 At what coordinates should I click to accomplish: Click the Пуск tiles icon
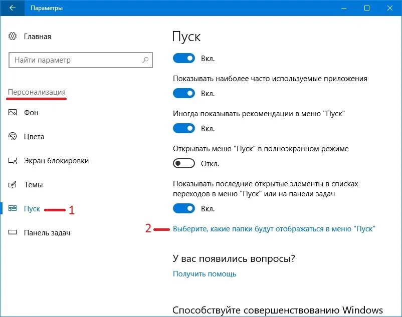tap(13, 208)
